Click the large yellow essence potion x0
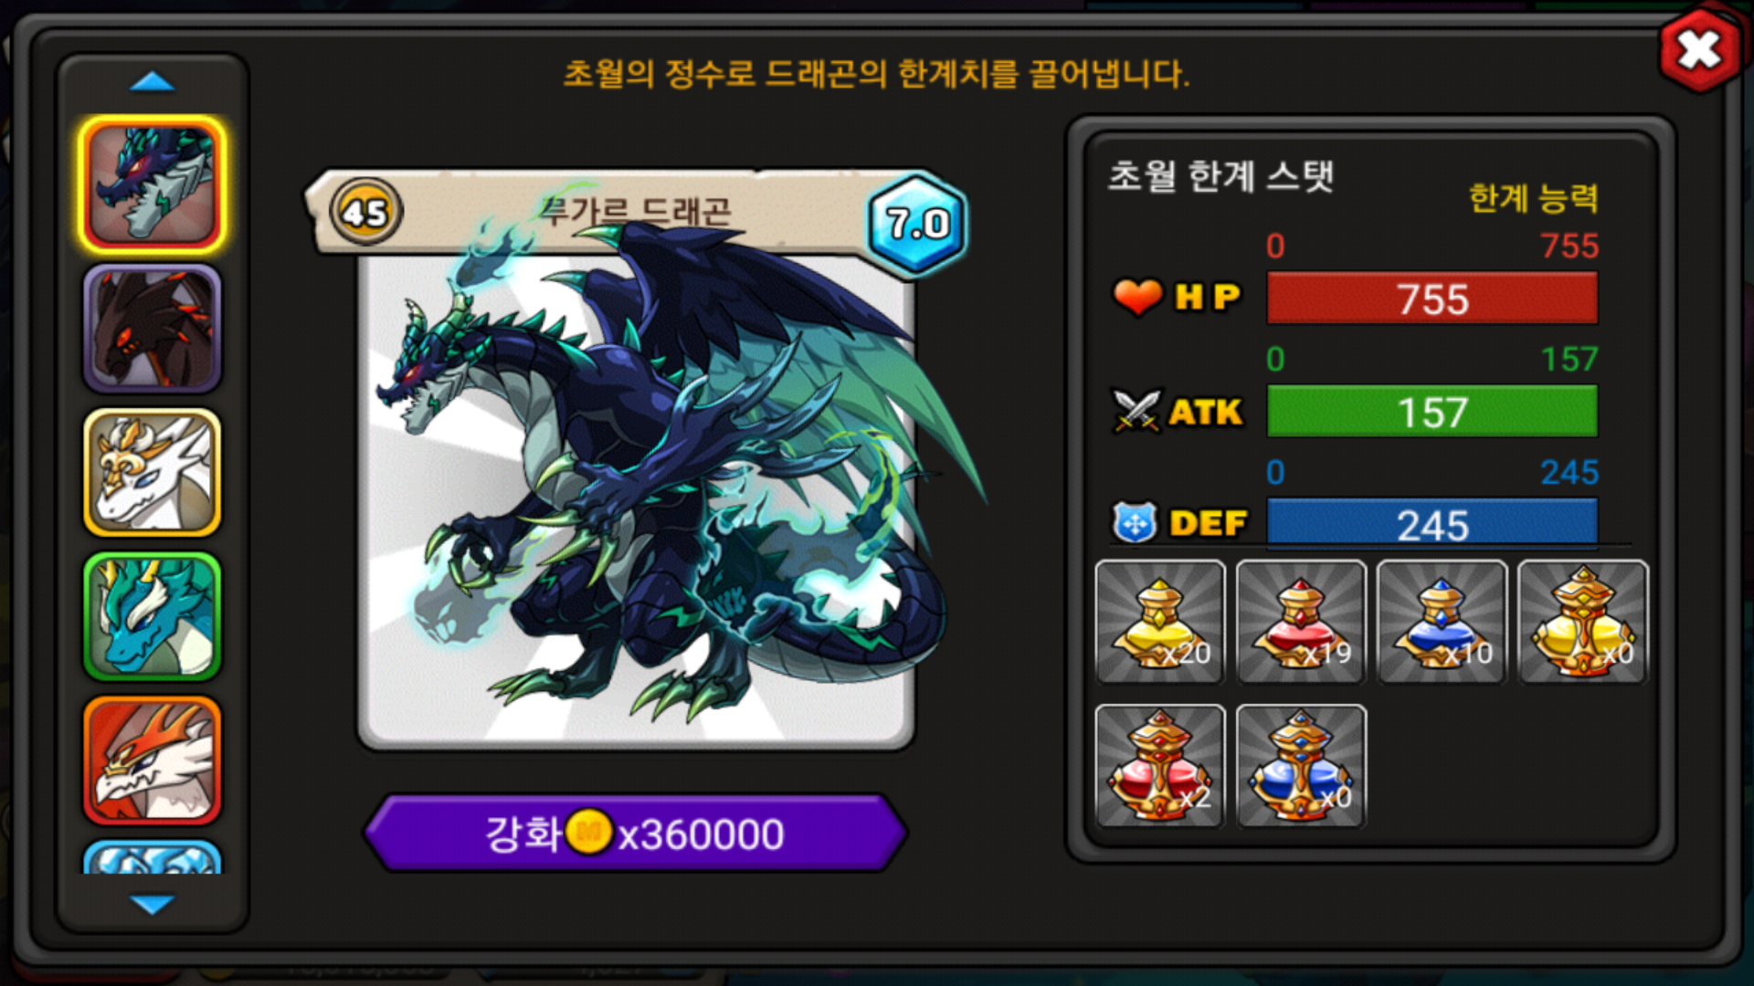Image resolution: width=1754 pixels, height=986 pixels. [x=1582, y=622]
